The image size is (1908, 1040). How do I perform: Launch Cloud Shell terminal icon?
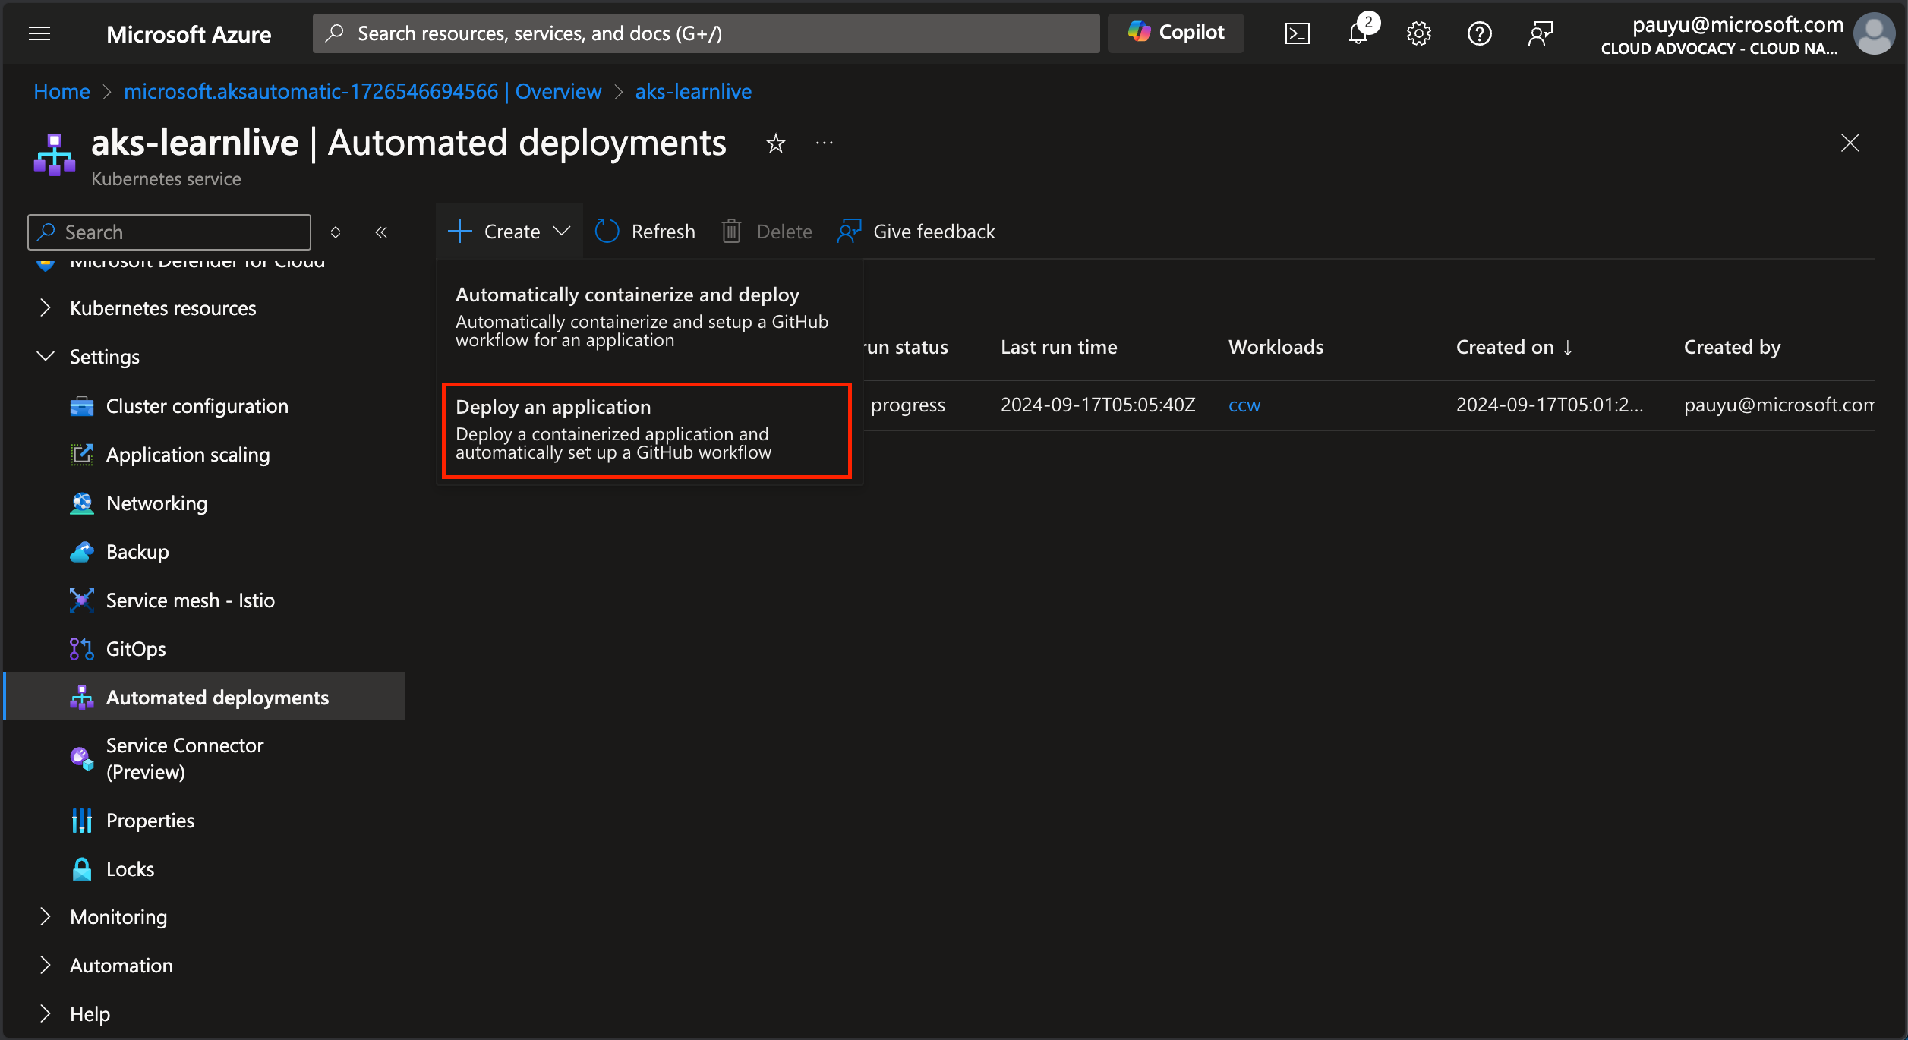1297,33
